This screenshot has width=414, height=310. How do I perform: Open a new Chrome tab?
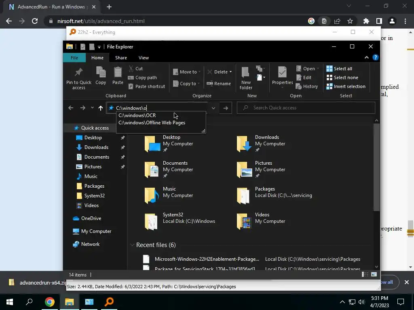109,7
